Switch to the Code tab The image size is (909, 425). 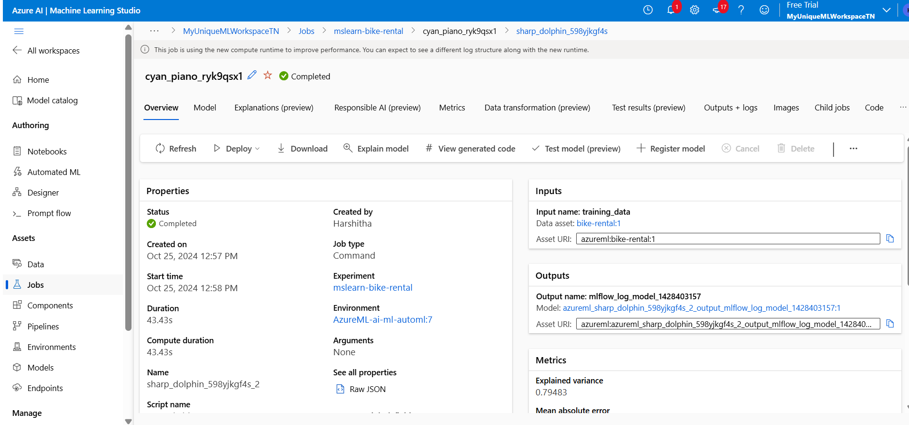click(874, 108)
